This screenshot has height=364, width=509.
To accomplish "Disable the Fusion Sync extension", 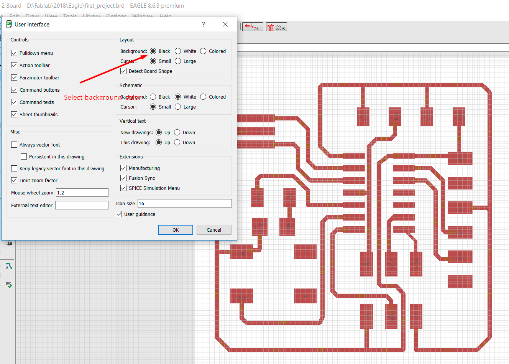I will coord(123,178).
